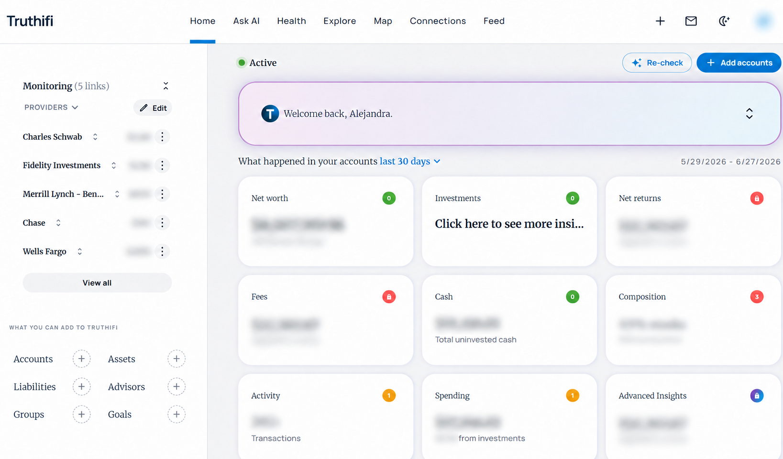Click Activity orange badge
The height and width of the screenshot is (459, 783).
389,395
